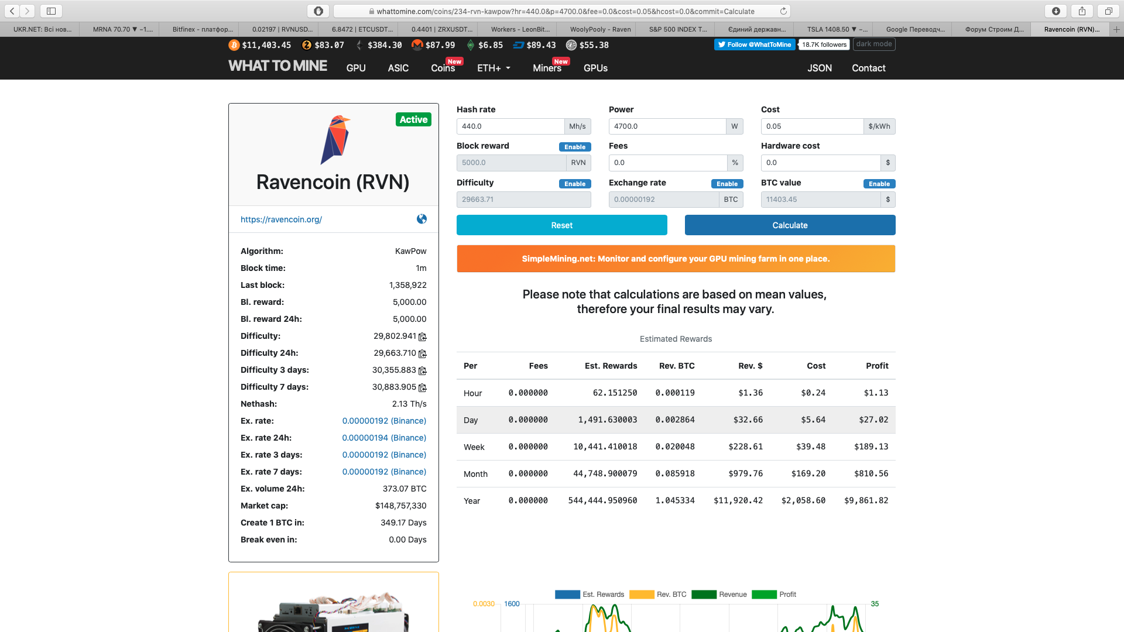This screenshot has width=1124, height=632.
Task: Open the Coins nav page
Action: point(443,68)
